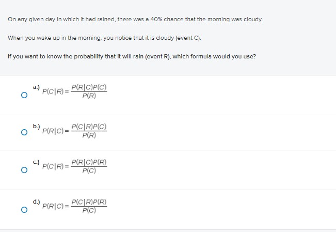The width and height of the screenshot is (336, 232).
Task: Click the sentence starting "On any given day"
Action: (x=135, y=19)
